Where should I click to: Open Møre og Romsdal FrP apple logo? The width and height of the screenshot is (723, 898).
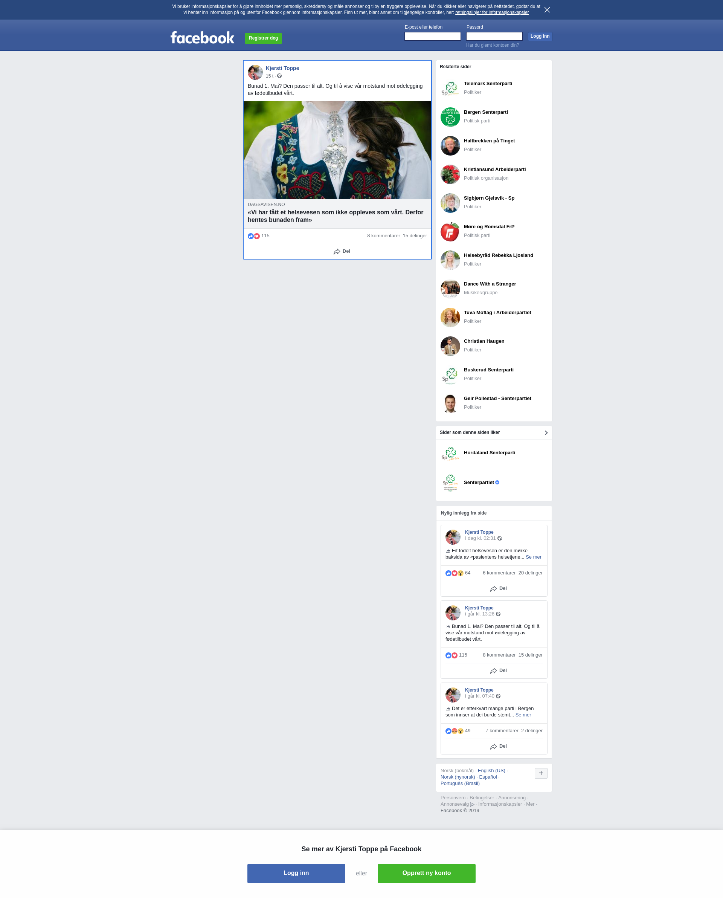[450, 232]
